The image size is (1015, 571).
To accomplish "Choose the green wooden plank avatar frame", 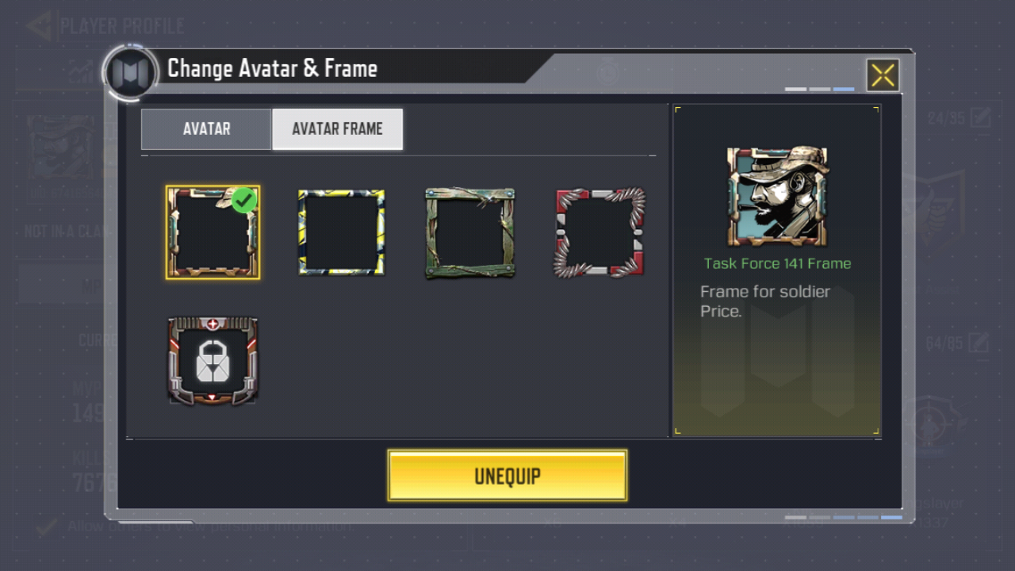I will pos(470,232).
